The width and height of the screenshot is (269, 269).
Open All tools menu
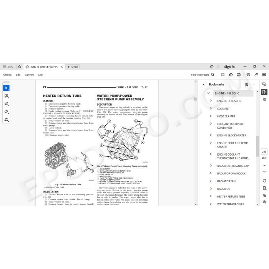7,75
